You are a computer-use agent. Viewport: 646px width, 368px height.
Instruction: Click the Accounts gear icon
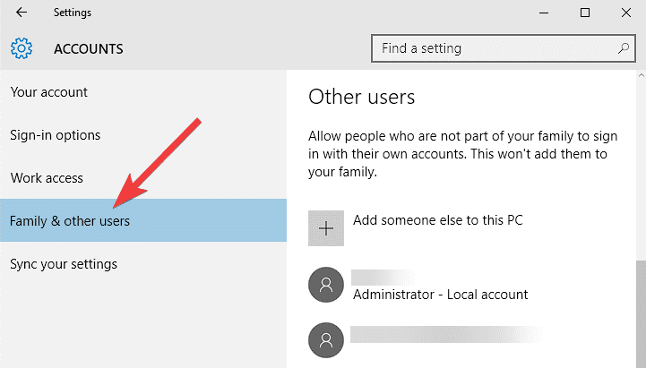pyautogui.click(x=22, y=48)
